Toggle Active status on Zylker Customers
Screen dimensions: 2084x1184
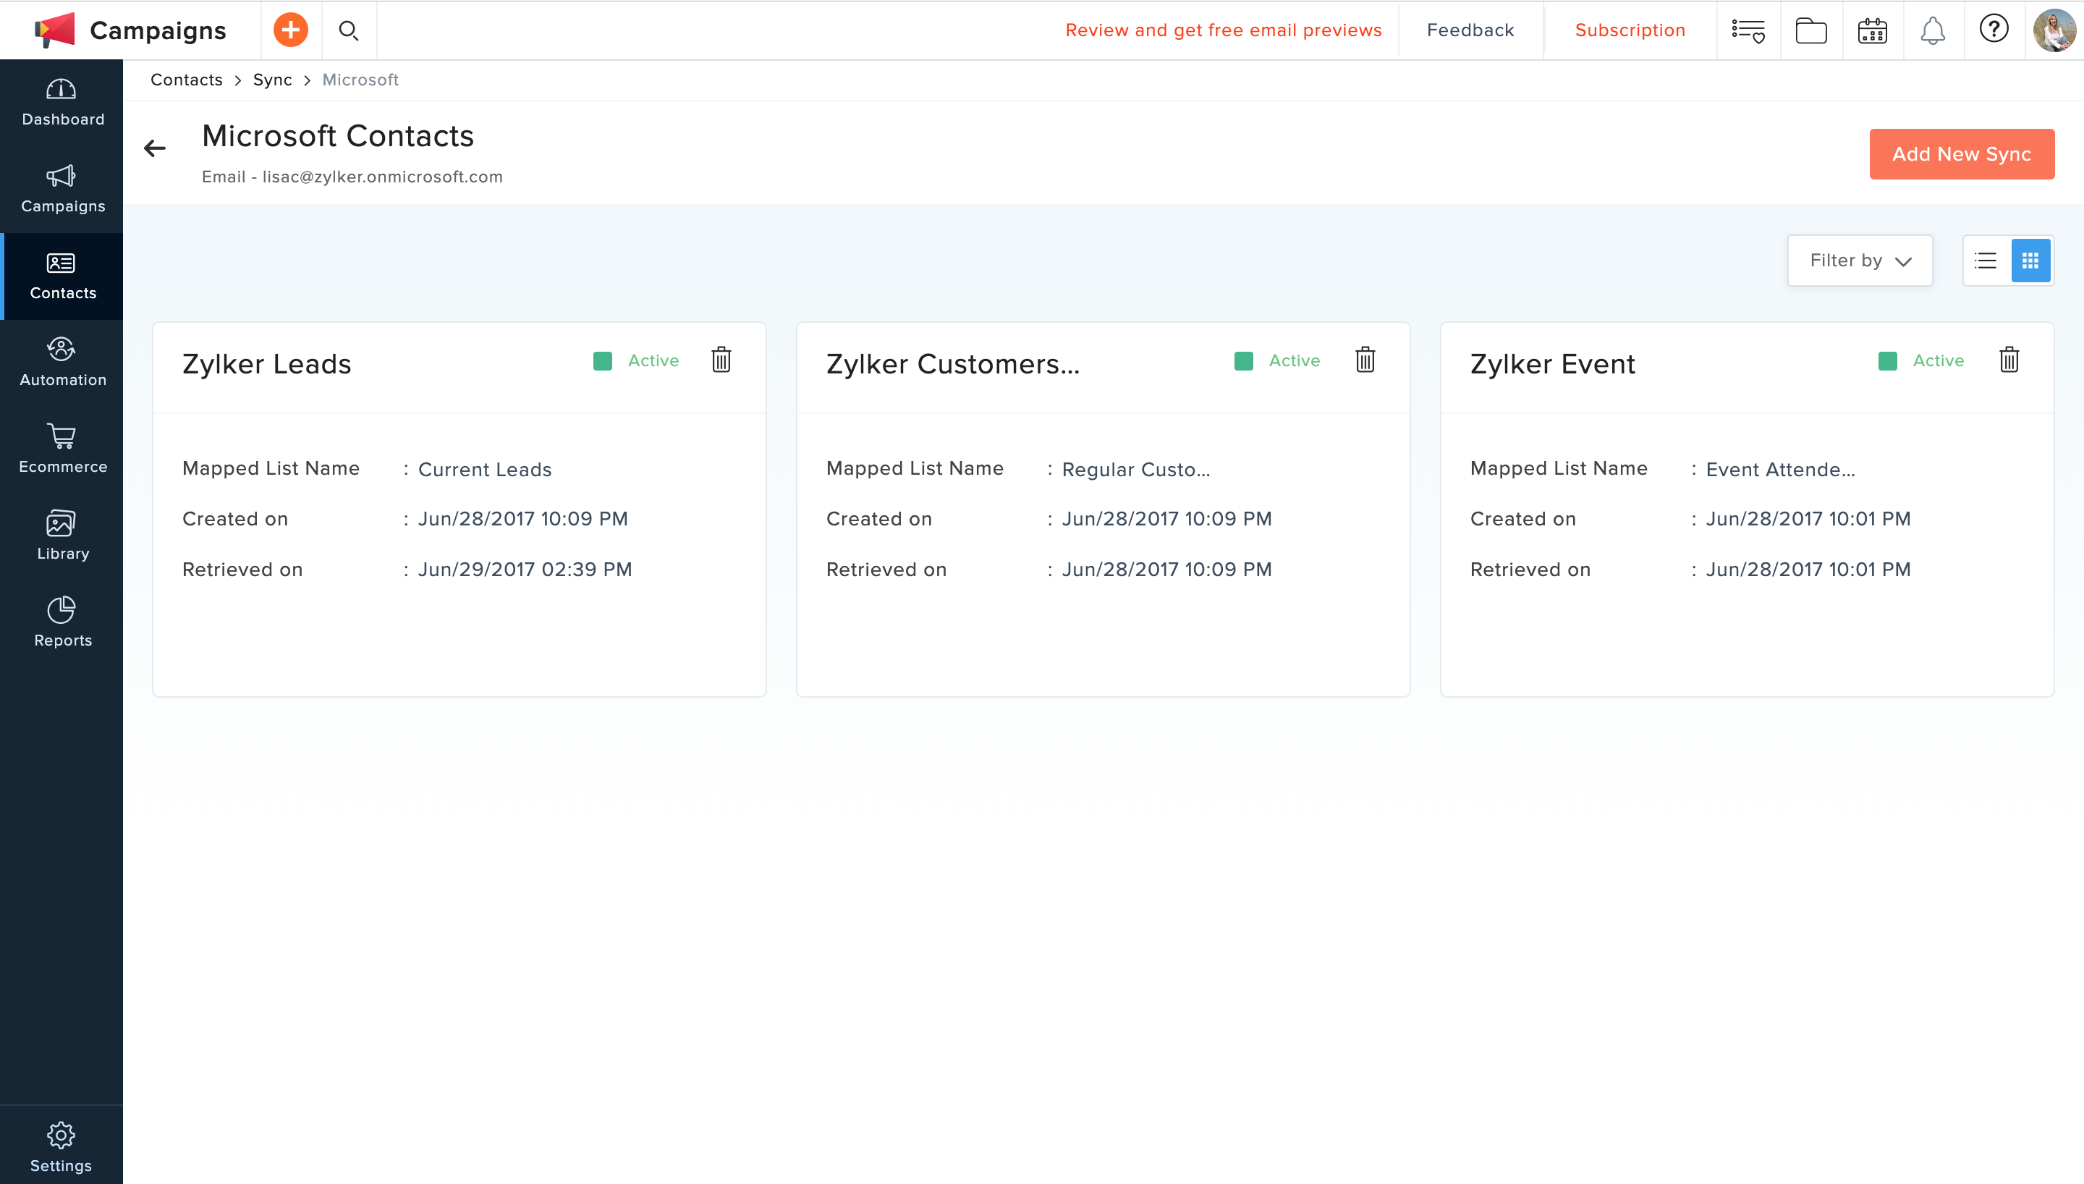[x=1244, y=361]
